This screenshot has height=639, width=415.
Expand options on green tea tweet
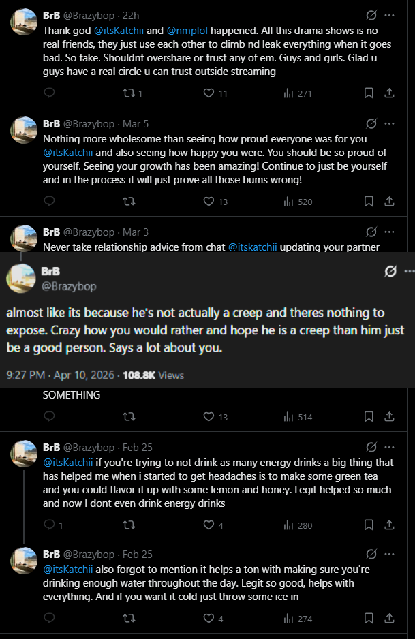389,448
